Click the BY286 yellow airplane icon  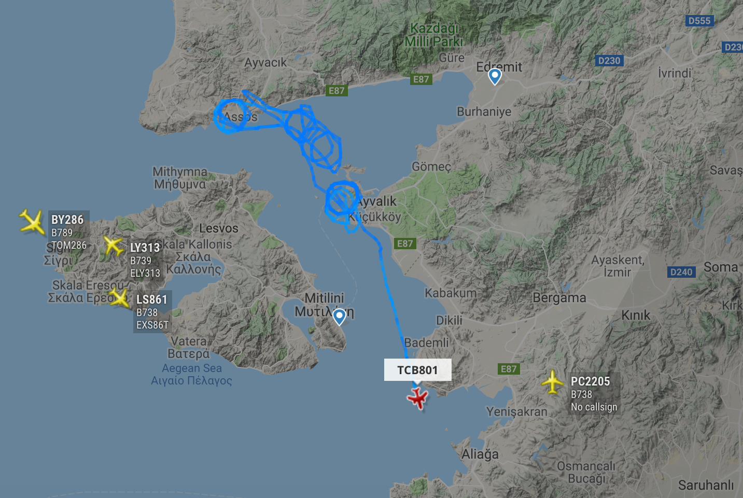(32, 221)
